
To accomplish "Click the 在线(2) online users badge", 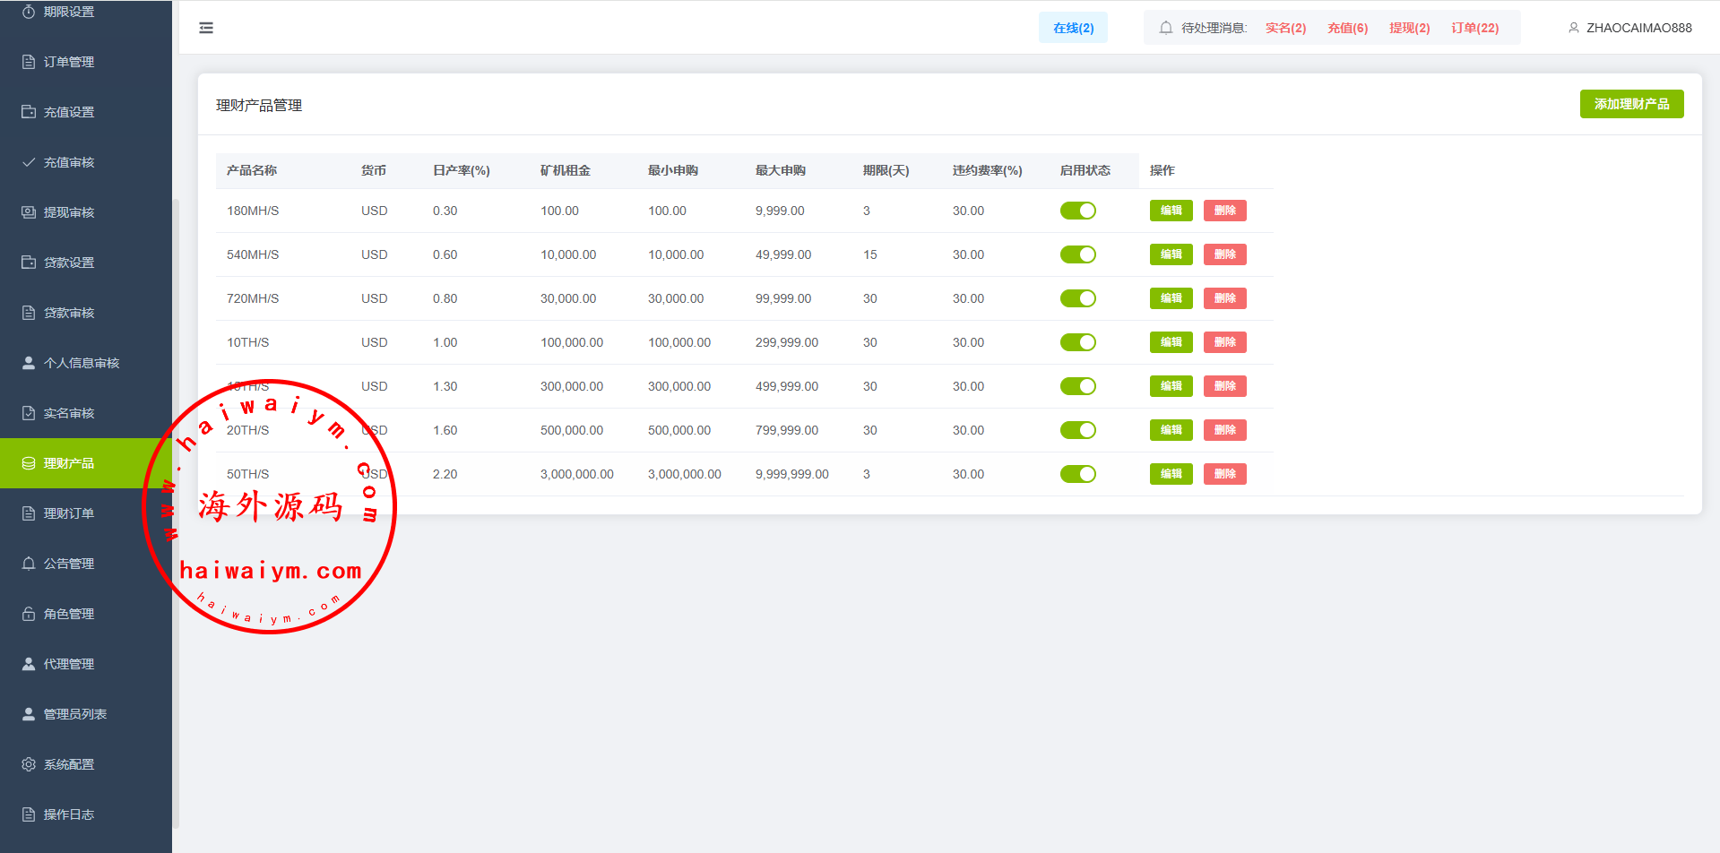I will tap(1073, 28).
